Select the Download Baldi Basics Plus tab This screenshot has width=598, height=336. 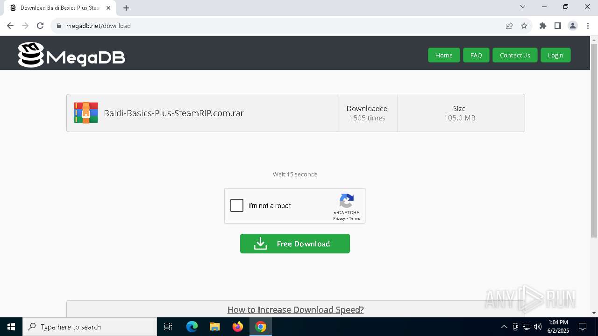(x=60, y=8)
